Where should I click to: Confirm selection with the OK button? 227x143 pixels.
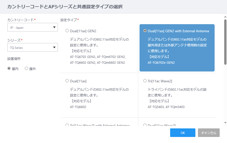click(183, 133)
